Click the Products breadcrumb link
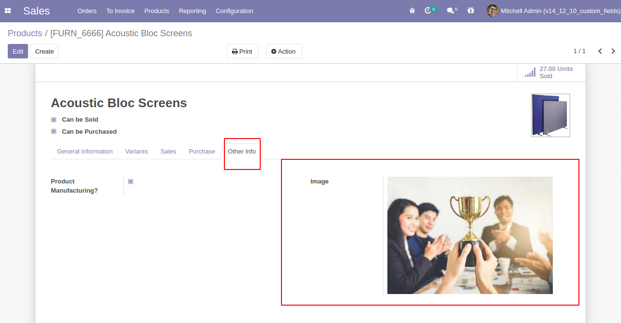Image resolution: width=621 pixels, height=323 pixels. point(25,33)
